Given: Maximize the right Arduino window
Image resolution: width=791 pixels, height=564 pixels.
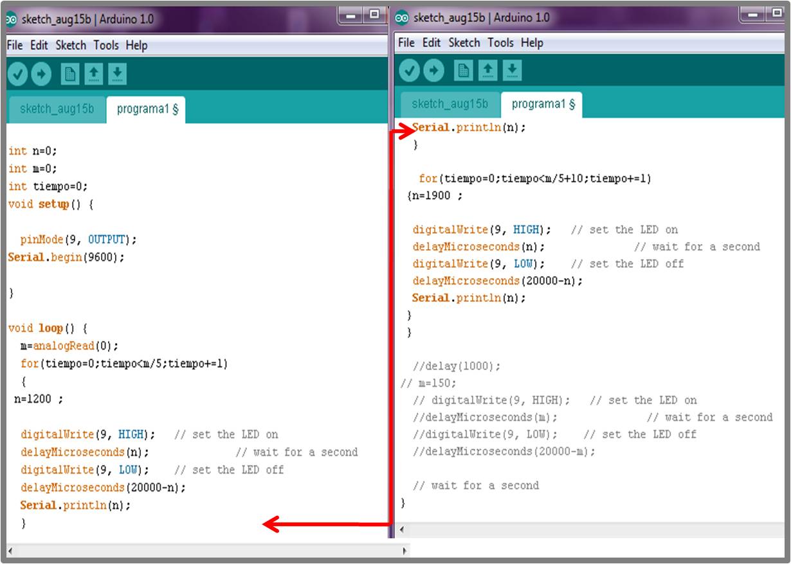Looking at the screenshot, I should (777, 14).
